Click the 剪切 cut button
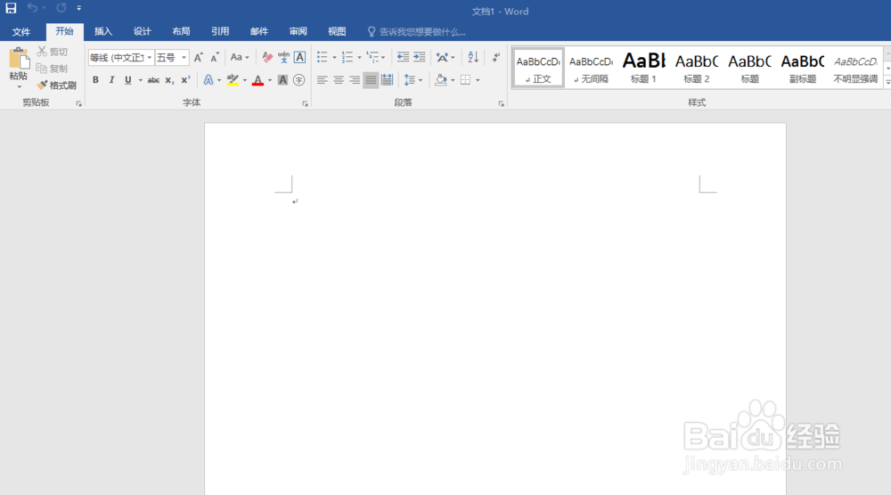Image resolution: width=891 pixels, height=495 pixels. (53, 52)
